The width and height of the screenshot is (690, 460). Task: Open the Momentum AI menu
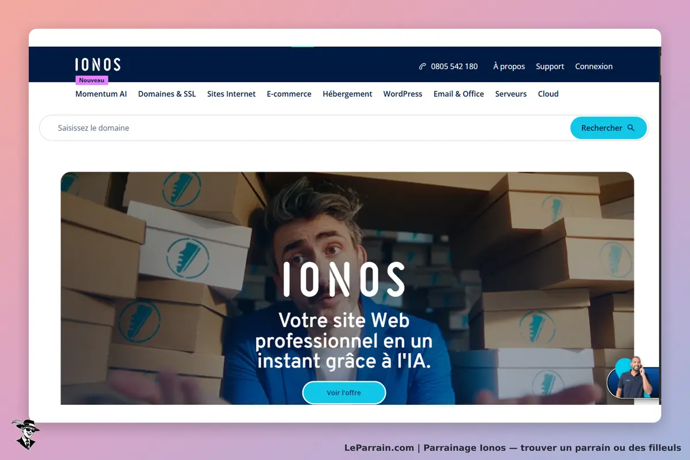[x=101, y=94]
